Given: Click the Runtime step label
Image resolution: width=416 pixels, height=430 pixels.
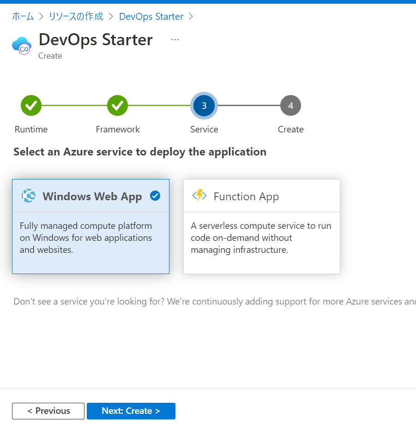Looking at the screenshot, I should [x=31, y=129].
